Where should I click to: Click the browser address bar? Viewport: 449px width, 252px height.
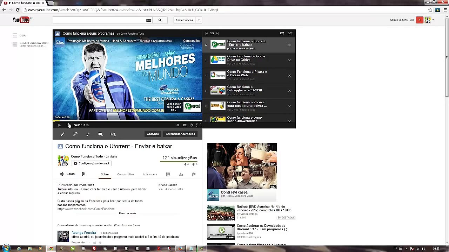[224, 10]
